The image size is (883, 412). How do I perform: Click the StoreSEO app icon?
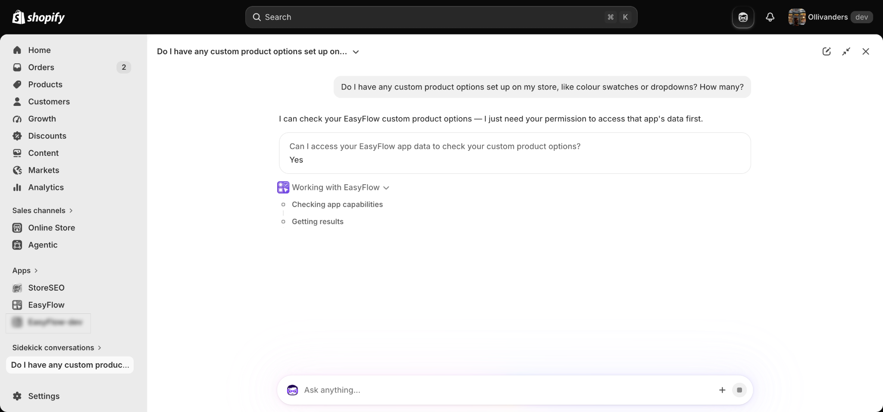[17, 288]
